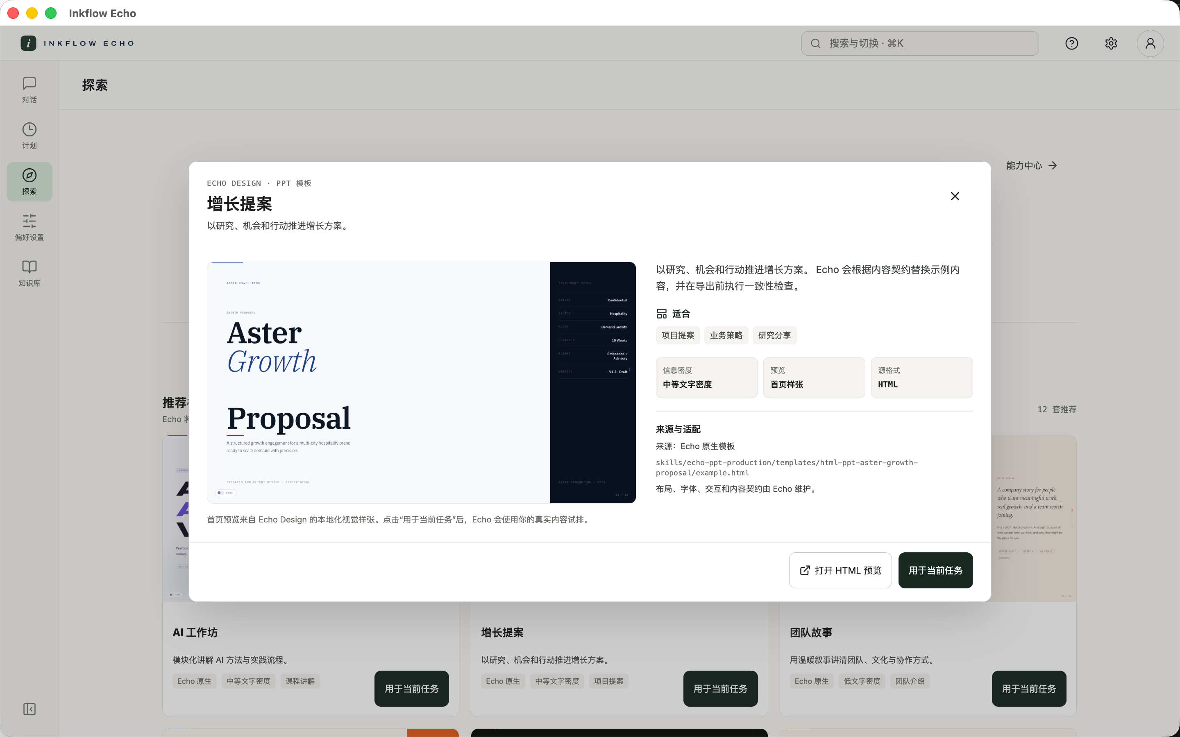The height and width of the screenshot is (737, 1180).
Task: Open 偏好设置 sliders icon in sidebar
Action: [29, 228]
